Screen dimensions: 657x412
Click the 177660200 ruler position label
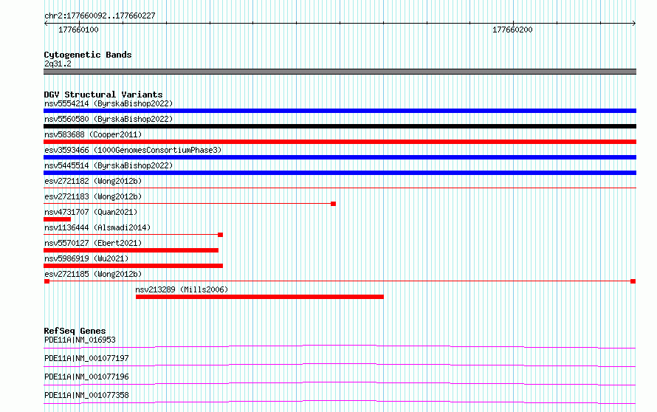point(512,30)
